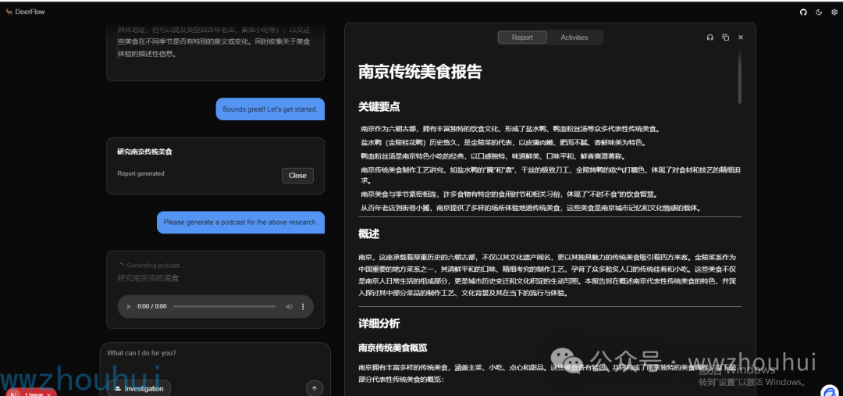843x396 pixels.
Task: Click the audio progress bar
Action: [224, 306]
